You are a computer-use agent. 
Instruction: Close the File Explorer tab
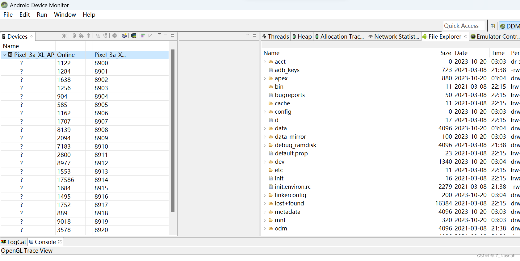tap(465, 36)
